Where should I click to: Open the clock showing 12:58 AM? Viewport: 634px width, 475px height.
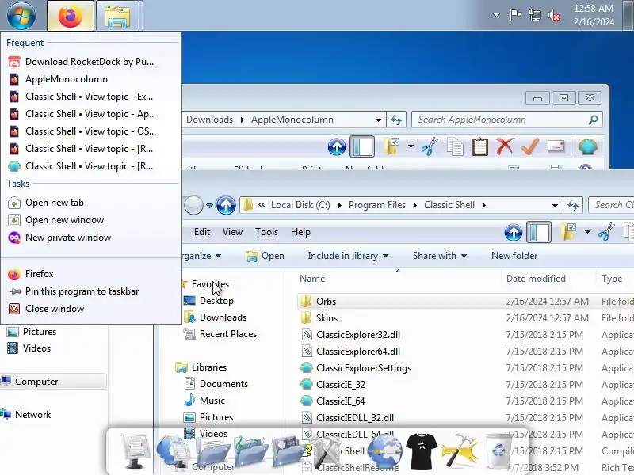(x=593, y=15)
